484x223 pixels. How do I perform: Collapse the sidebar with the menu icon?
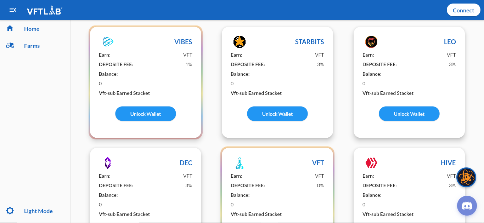coord(13,10)
